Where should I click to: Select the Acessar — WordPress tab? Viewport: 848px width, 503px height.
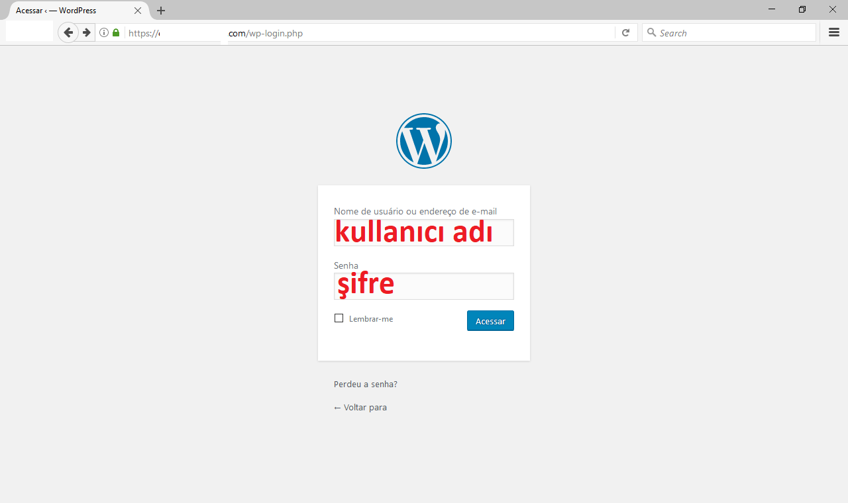pos(78,11)
